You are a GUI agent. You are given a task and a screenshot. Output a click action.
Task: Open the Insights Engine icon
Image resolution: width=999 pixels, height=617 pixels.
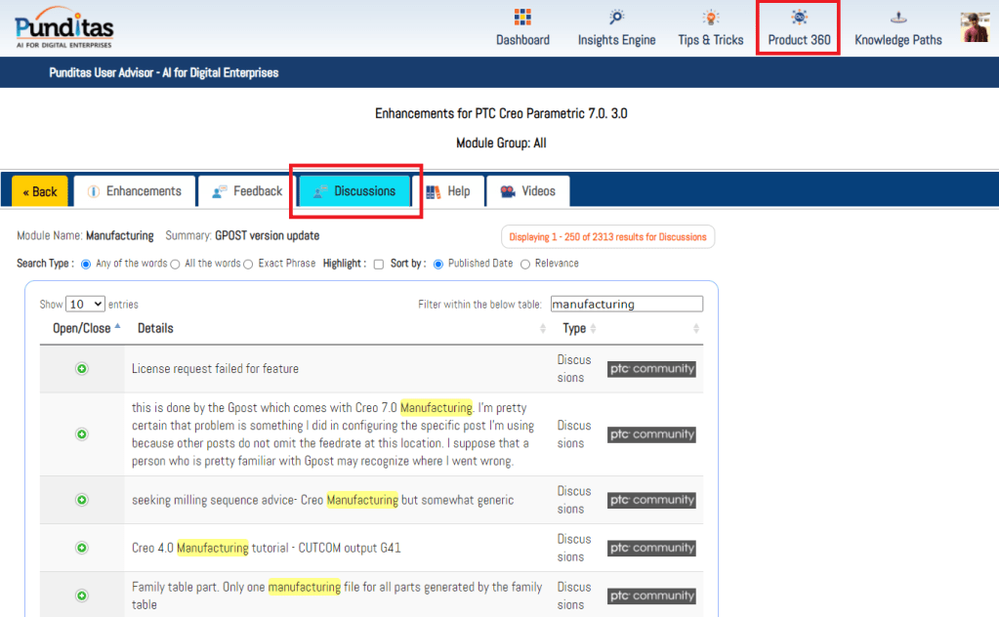pos(616,19)
